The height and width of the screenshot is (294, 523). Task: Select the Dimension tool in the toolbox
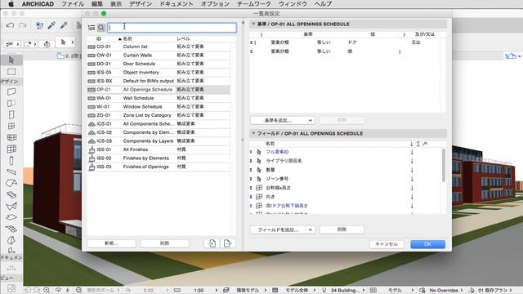click(x=11, y=268)
